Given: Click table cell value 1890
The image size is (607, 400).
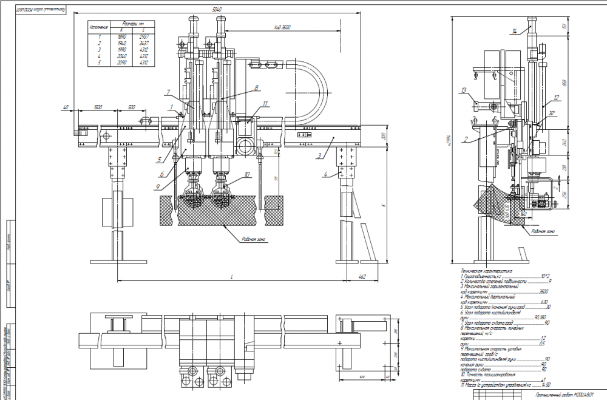Looking at the screenshot, I should (121, 37).
